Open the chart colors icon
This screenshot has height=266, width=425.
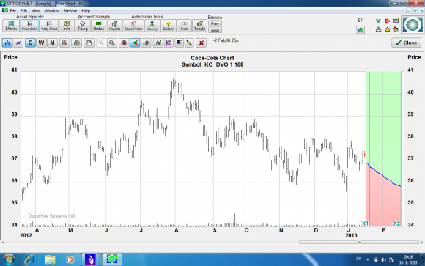180,43
